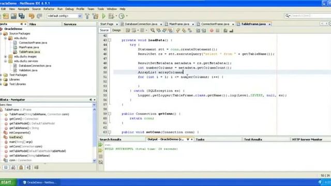Screen dimensions: 331x186
Task: Toggle the fifth Navigator filter icon
Action: (x=36, y=167)
